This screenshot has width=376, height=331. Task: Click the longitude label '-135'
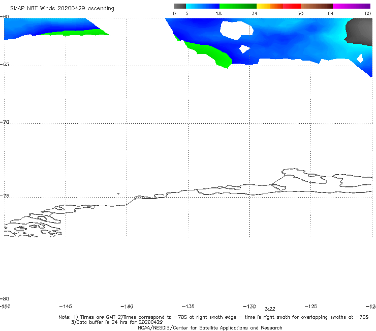click(188, 306)
